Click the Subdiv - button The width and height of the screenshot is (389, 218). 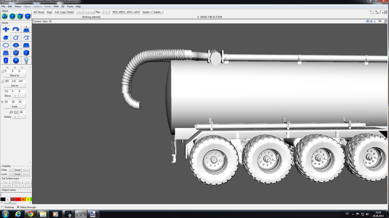coord(158,12)
